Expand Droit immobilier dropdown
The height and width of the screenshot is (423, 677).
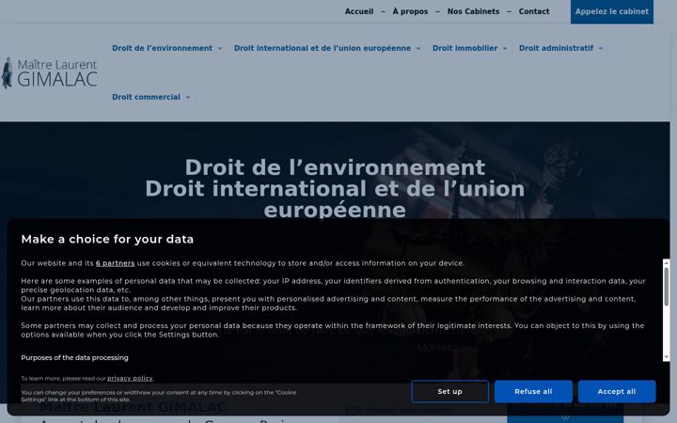click(x=470, y=48)
